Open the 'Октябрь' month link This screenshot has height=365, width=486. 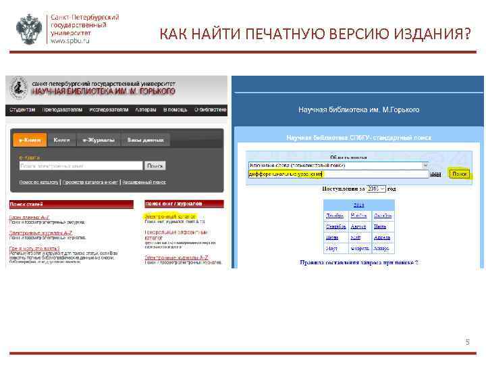click(x=383, y=216)
